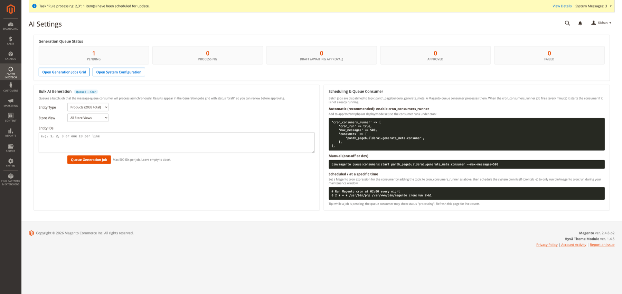Open the Privacy Policy link
This screenshot has height=294, width=622.
[547, 245]
